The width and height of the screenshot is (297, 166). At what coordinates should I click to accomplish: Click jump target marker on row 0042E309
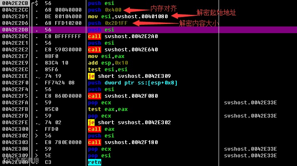(37, 155)
